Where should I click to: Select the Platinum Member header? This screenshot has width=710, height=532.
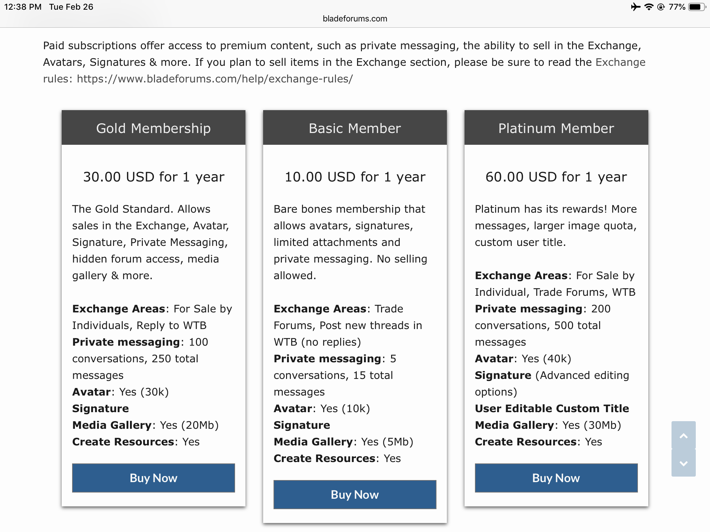click(x=556, y=128)
